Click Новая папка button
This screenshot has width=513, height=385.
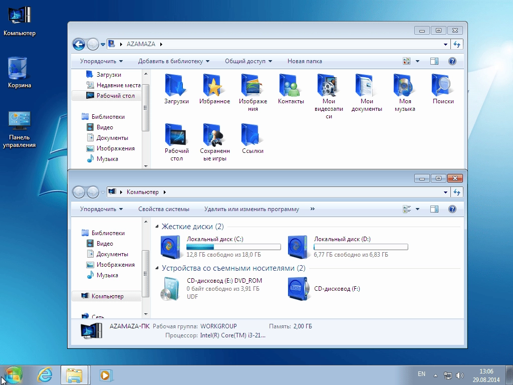(305, 61)
